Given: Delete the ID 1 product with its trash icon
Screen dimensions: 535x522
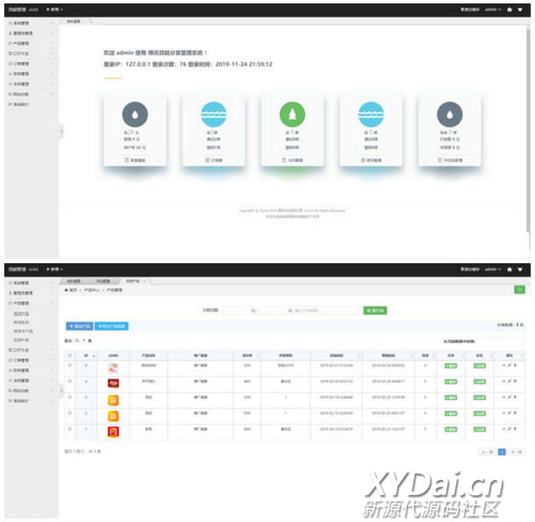Looking at the screenshot, I should [515, 429].
